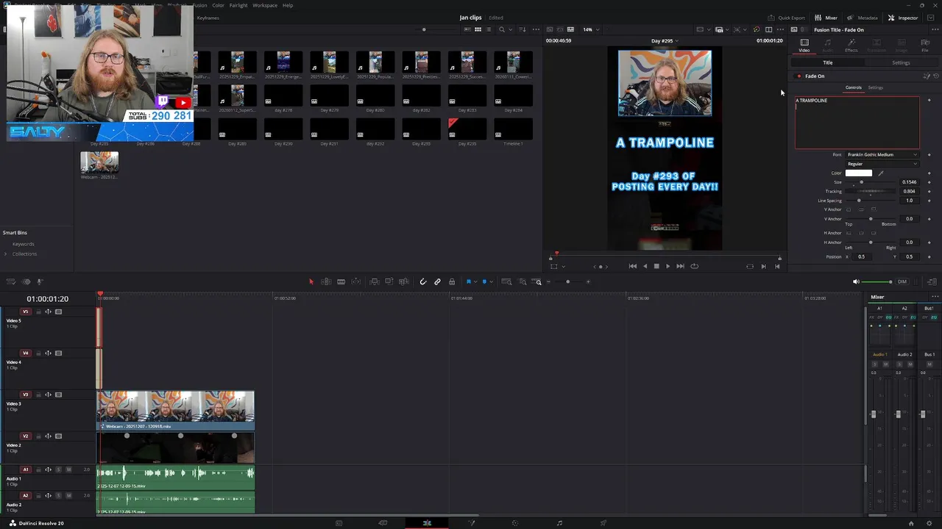This screenshot has height=529, width=942.
Task: Open the Controls tab under Fade On
Action: tap(853, 87)
